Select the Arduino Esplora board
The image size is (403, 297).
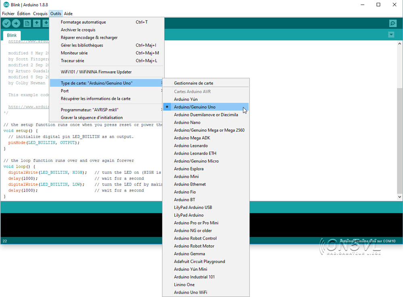click(x=206, y=169)
